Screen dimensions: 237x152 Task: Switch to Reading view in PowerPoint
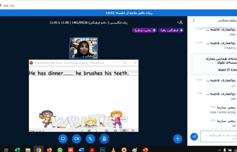[x=124, y=131]
